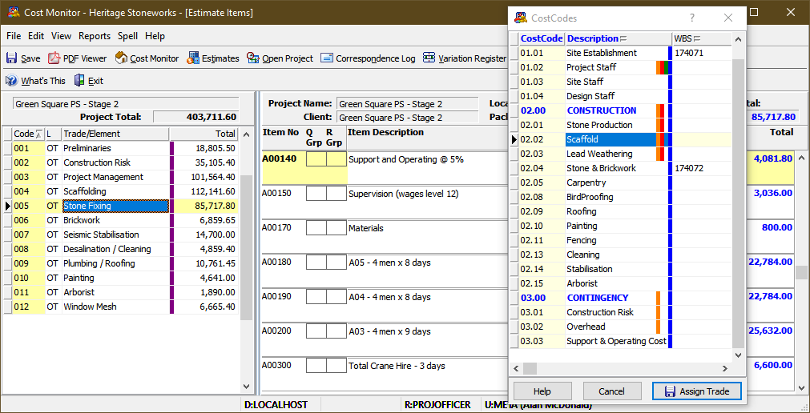Click purple bar beside Scaffolding trade
Screen dimensions: 810x413
[x=172, y=191]
